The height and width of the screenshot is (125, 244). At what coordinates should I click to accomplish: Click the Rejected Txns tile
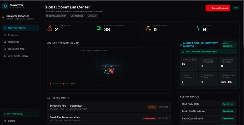click(x=208, y=79)
